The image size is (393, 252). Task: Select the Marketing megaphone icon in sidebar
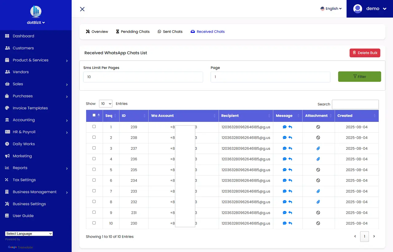coord(7,156)
